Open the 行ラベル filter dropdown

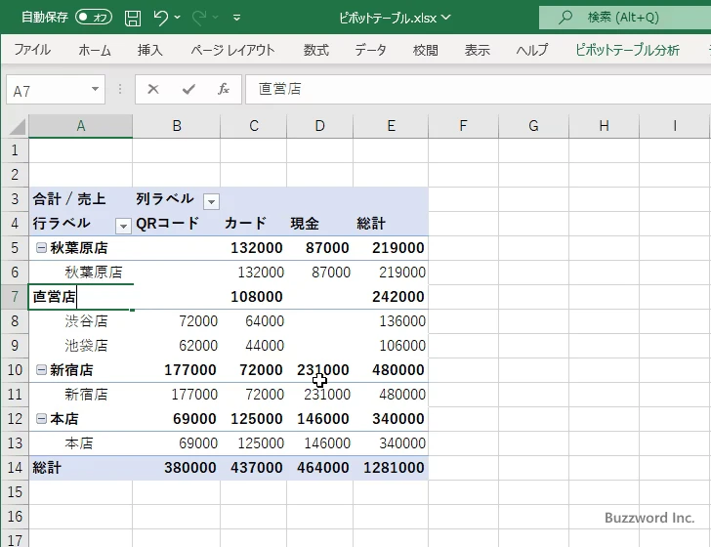point(123,226)
